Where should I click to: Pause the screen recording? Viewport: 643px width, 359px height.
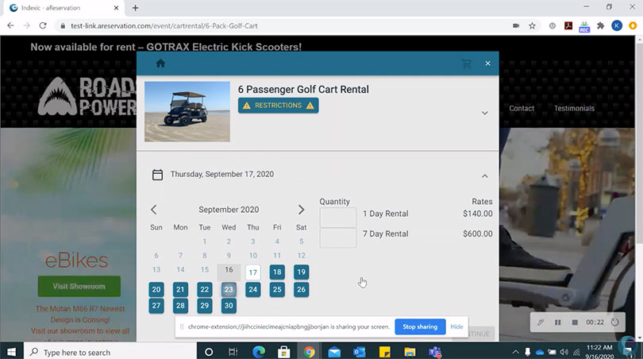pos(558,322)
